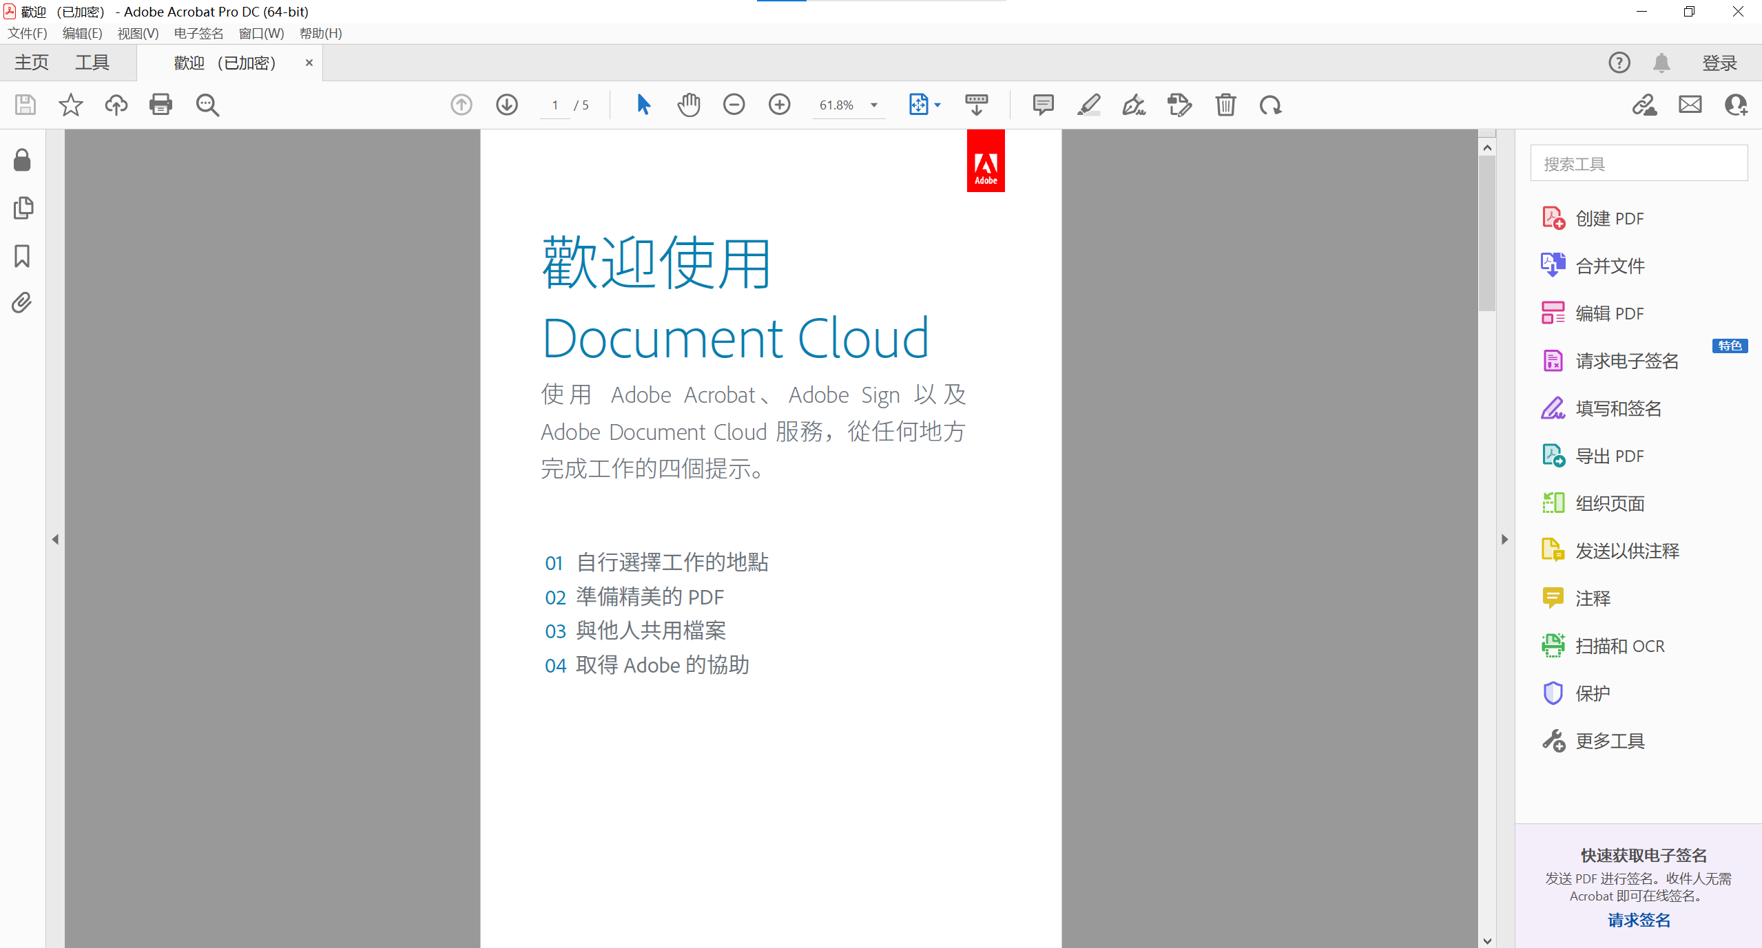The height and width of the screenshot is (948, 1762).
Task: Click the send file by email icon
Action: tap(1690, 105)
